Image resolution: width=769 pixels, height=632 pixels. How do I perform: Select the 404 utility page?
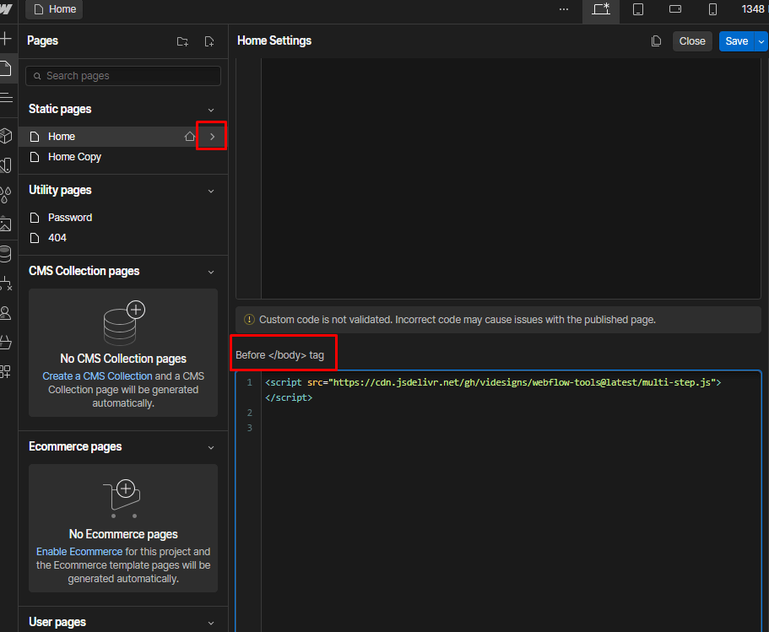coord(123,238)
